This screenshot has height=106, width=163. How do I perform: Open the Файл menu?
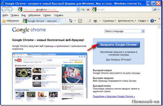coord(5,15)
